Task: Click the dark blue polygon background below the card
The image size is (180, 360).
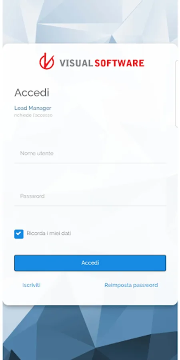Action: [x=90, y=333]
